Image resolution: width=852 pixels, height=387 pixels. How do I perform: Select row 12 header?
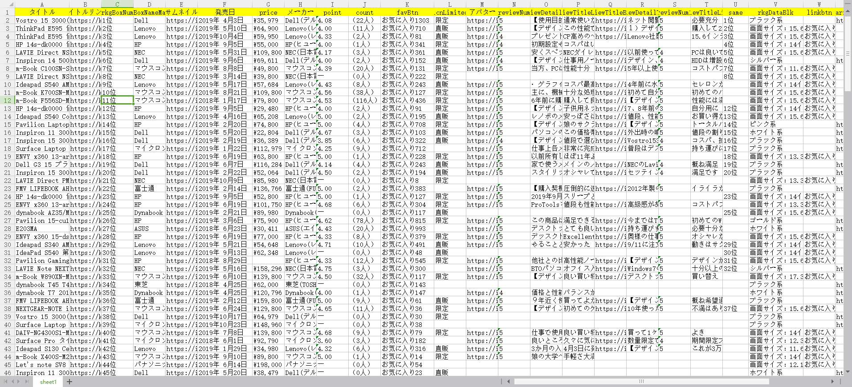[x=7, y=101]
